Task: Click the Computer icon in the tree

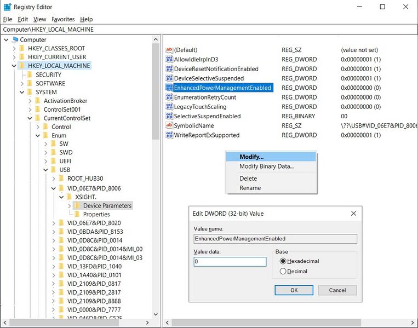Action: tap(15, 40)
